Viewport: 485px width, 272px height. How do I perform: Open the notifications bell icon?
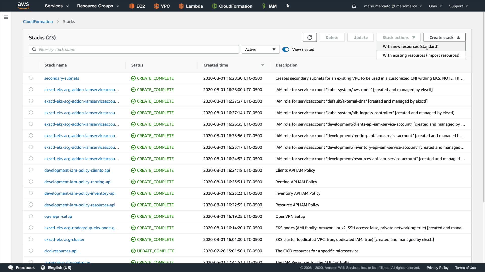354,6
